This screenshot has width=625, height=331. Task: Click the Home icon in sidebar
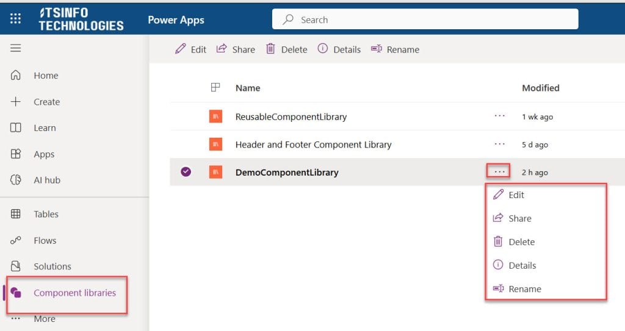tap(15, 75)
